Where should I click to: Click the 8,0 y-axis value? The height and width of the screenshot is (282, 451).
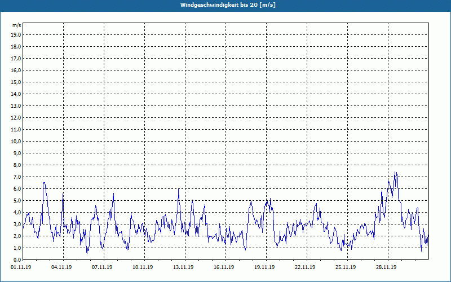click(x=17, y=165)
